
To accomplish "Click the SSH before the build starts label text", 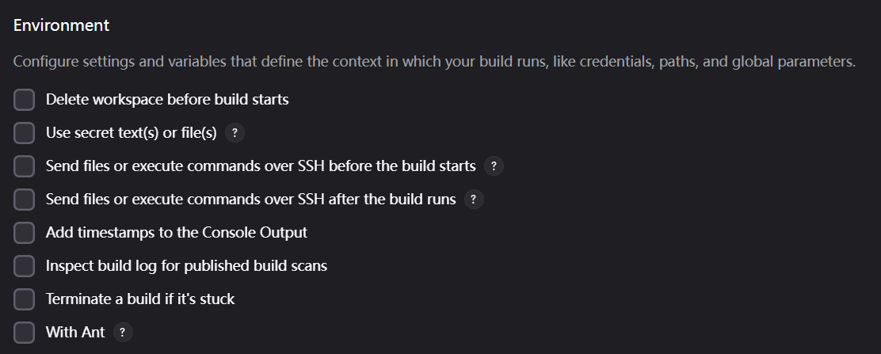I will point(261,166).
